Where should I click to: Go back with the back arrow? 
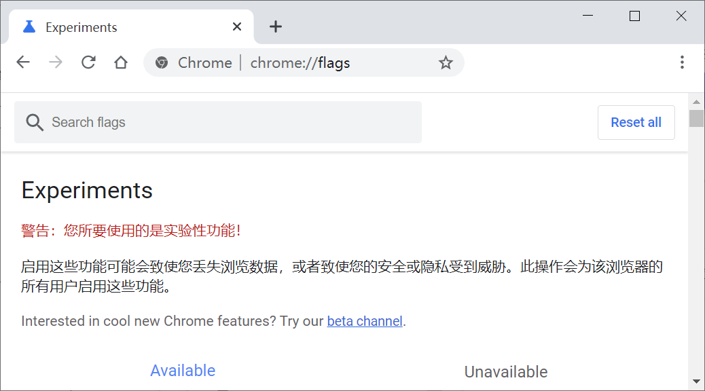23,62
